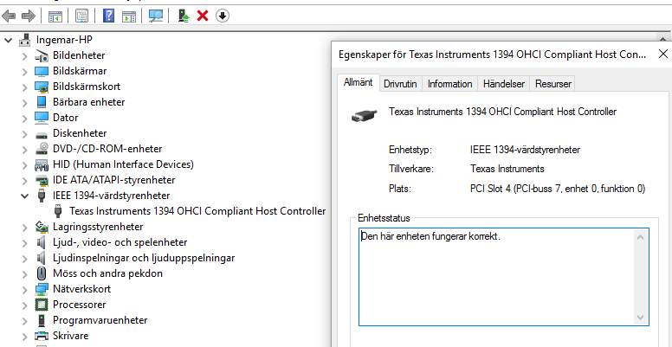Expand the Lagringsstyrenheter category

click(x=25, y=227)
